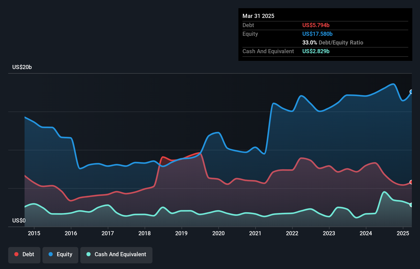420x269 pixels.
Task: Click the 33.0% Debt/Equity Ratio text
Action: pyautogui.click(x=333, y=43)
